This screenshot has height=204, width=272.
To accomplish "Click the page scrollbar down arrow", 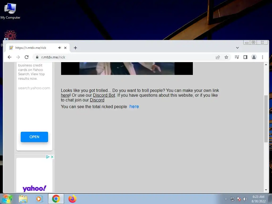I will (x=266, y=190).
